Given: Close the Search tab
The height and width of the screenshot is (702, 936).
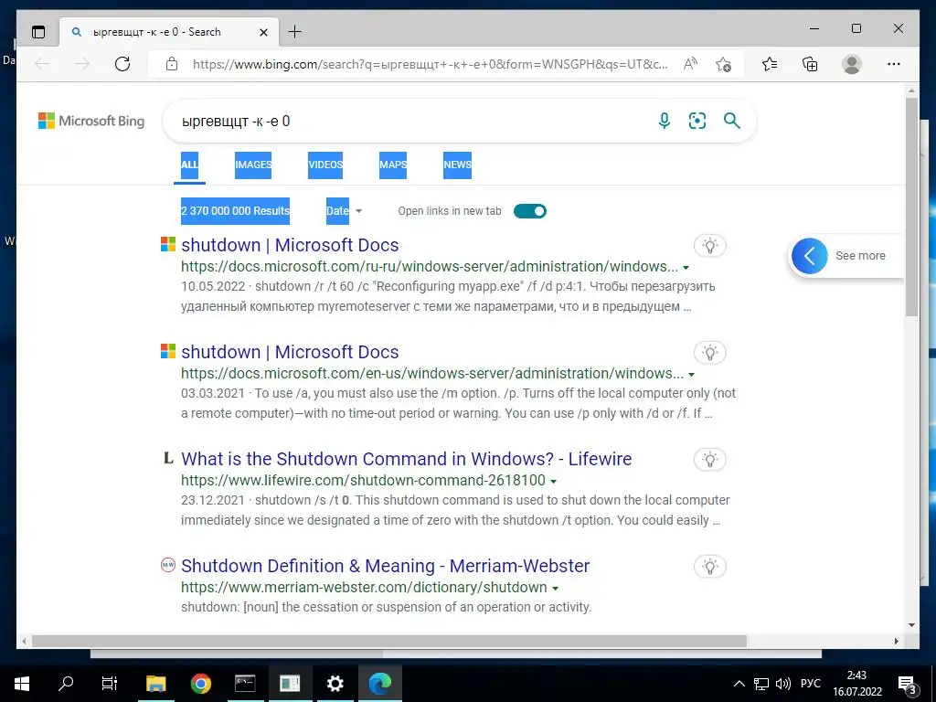Looking at the screenshot, I should click(263, 32).
